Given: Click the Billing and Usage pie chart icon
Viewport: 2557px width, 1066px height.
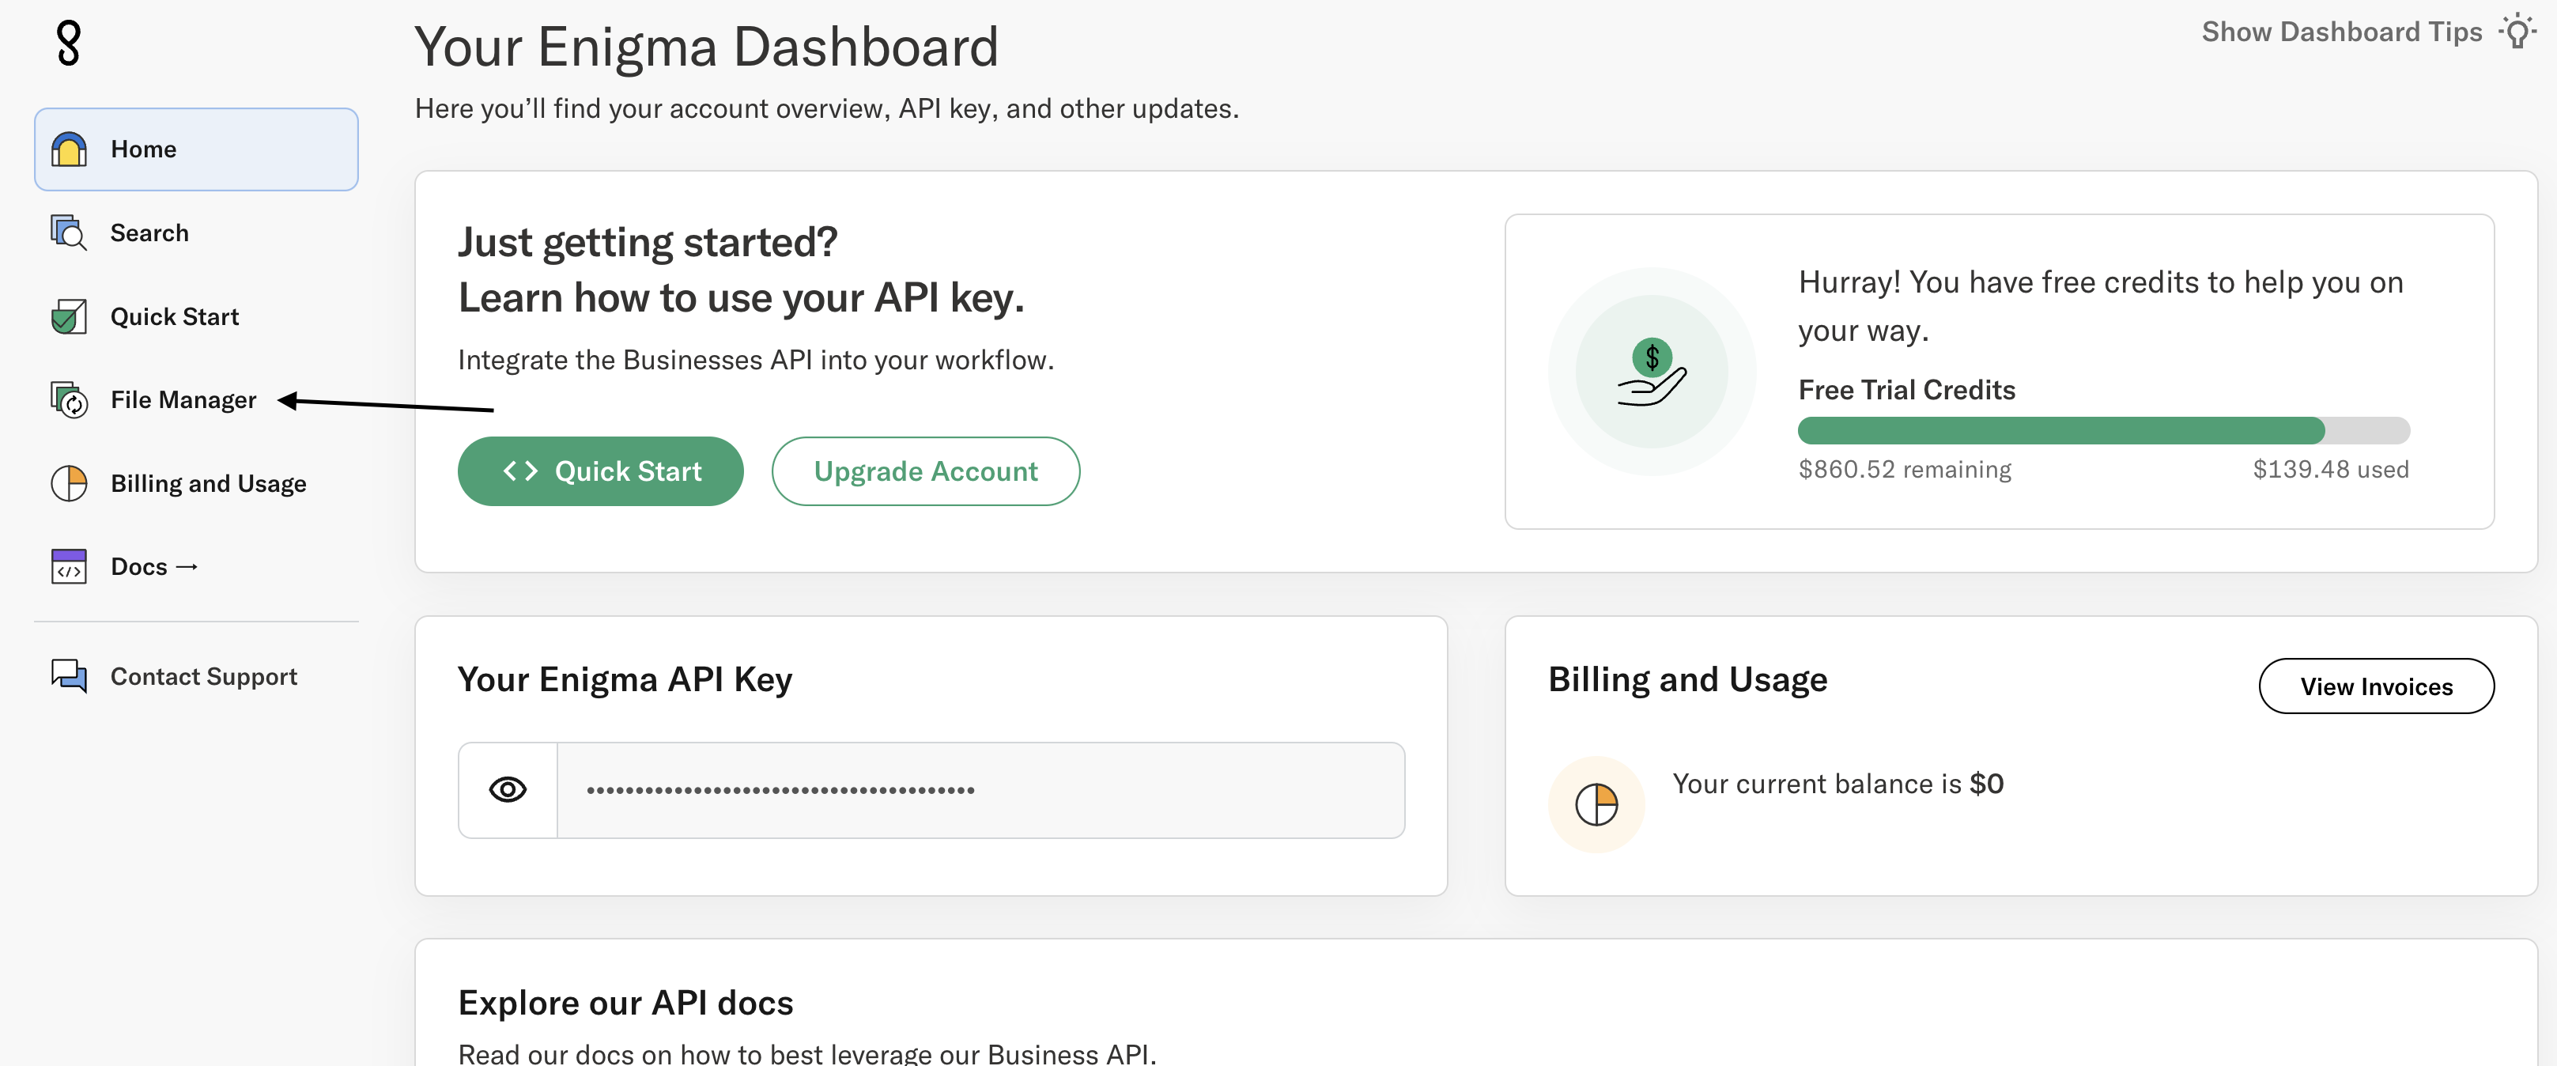Looking at the screenshot, I should pyautogui.click(x=67, y=483).
